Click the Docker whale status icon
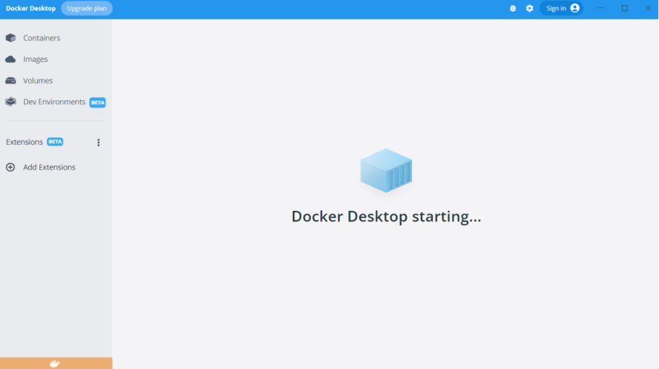 (x=55, y=364)
